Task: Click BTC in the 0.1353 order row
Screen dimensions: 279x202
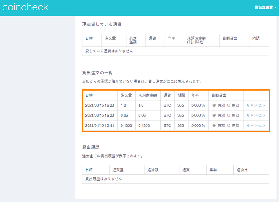Action: [167, 125]
